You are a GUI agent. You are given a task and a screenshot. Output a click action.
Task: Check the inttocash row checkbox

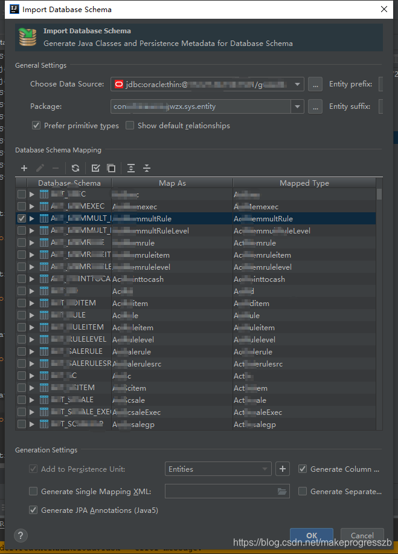coord(22,279)
